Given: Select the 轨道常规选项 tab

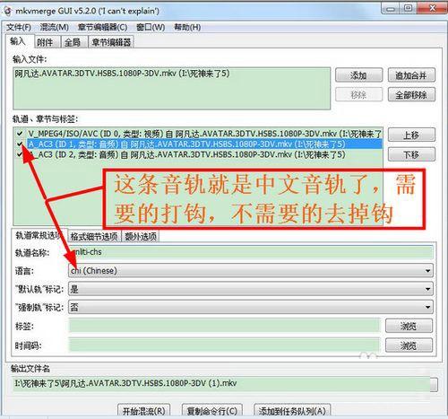Looking at the screenshot, I should [x=39, y=236].
